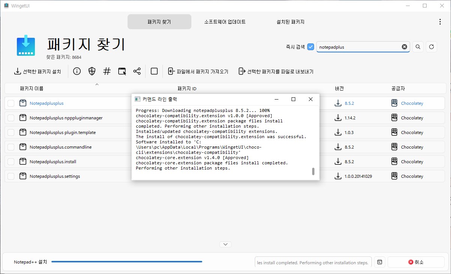Click the Chocolatey icon in Notepadplusplus.settings row
This screenshot has width=451, height=274.
click(394, 176)
